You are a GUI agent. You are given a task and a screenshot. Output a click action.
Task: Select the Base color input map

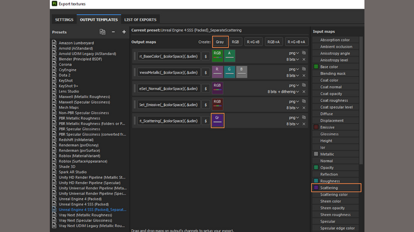coord(335,67)
